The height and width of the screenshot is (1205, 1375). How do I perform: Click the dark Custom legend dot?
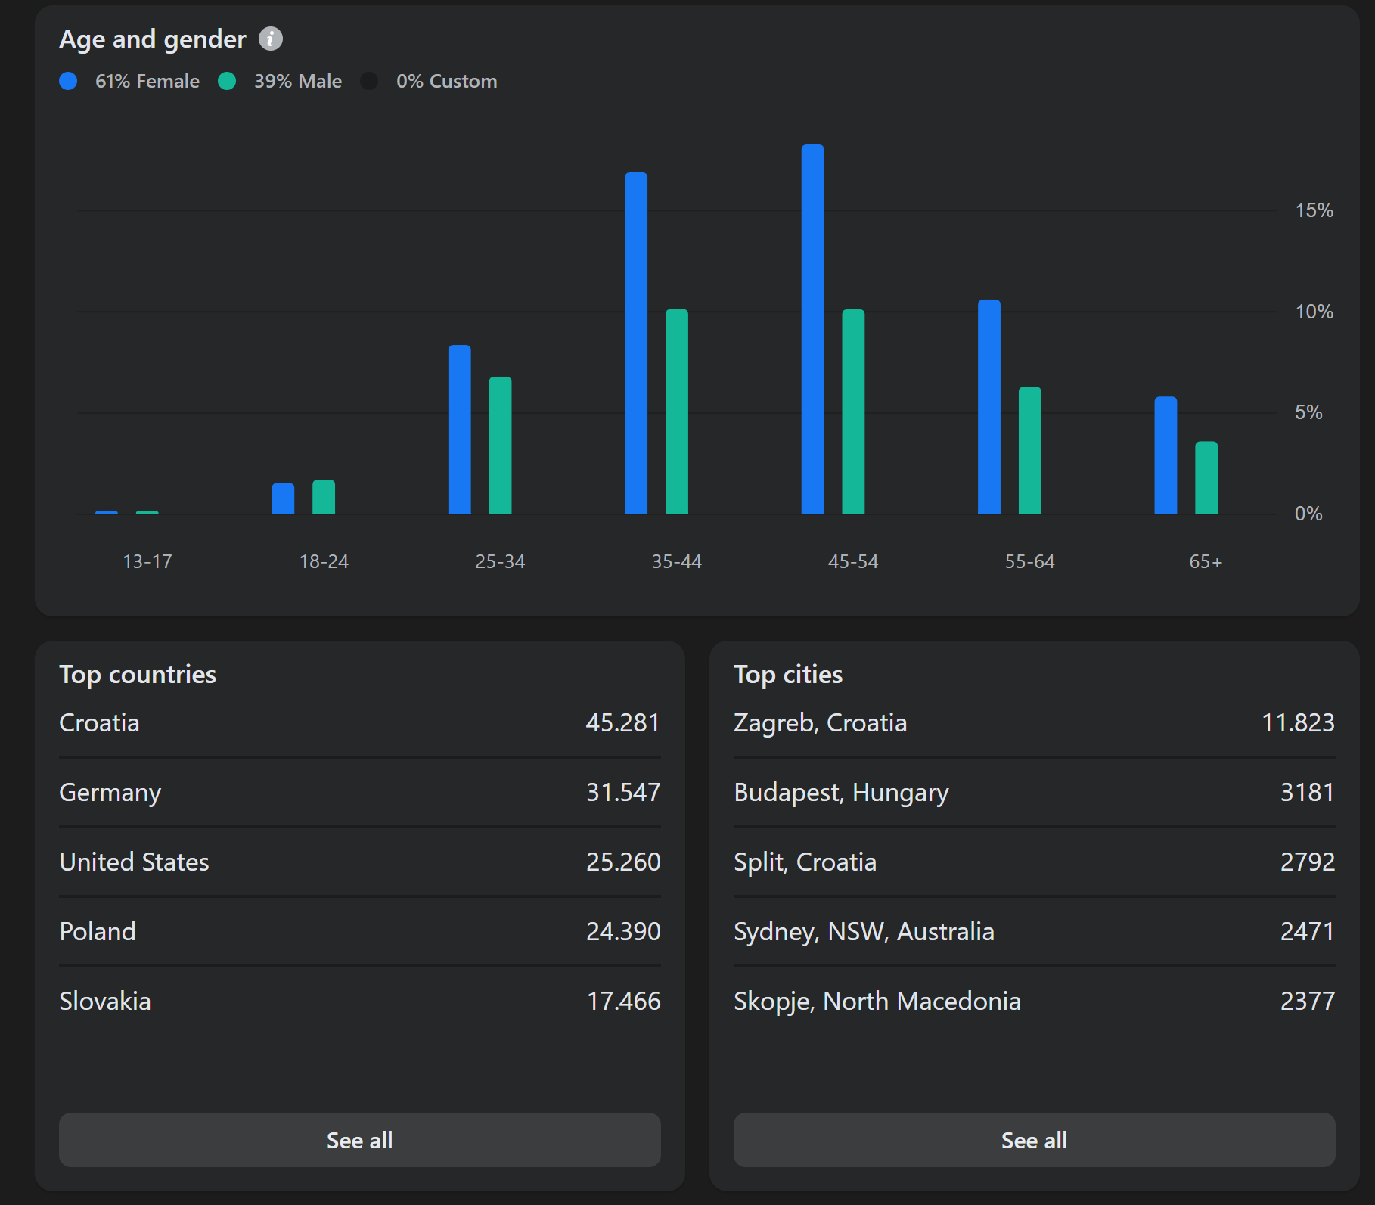[369, 82]
